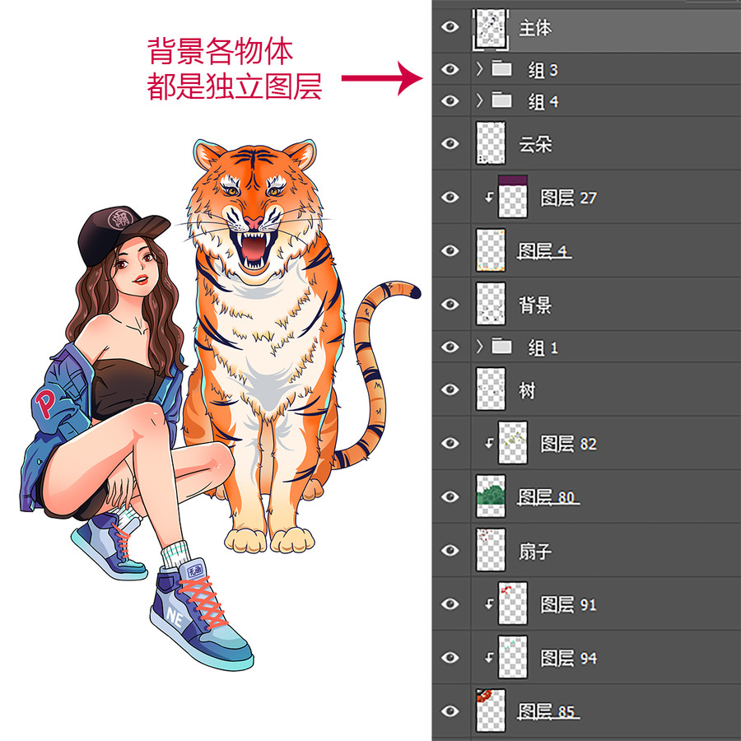Click clipping mask arrow on 图层 94
Viewport: 741px width, 741px height.
489,658
